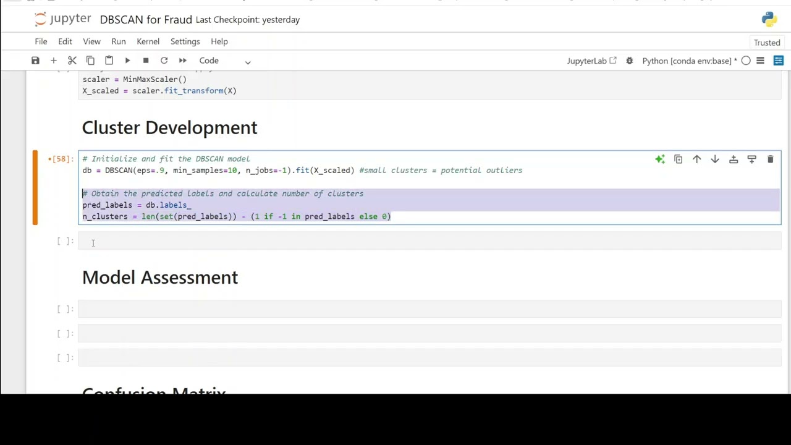The height and width of the screenshot is (445, 791).
Task: Move the active cell down
Action: pos(715,159)
